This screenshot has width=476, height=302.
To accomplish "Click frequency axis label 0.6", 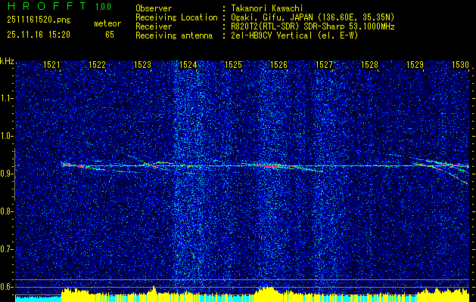I will pos(7,287).
